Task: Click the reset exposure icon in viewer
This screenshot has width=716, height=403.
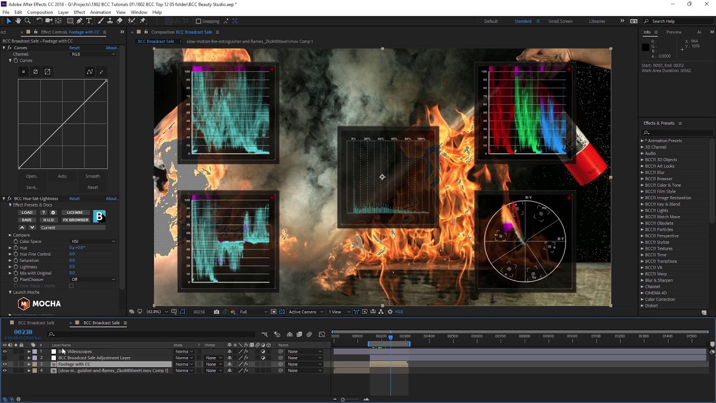Action: click(x=390, y=312)
